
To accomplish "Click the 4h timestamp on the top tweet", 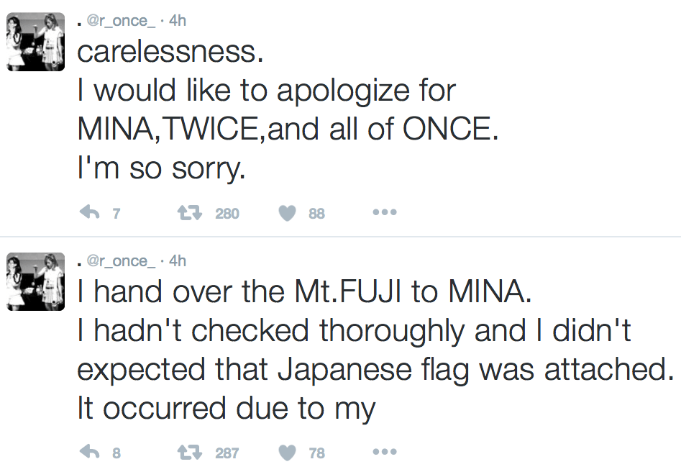I will [177, 21].
